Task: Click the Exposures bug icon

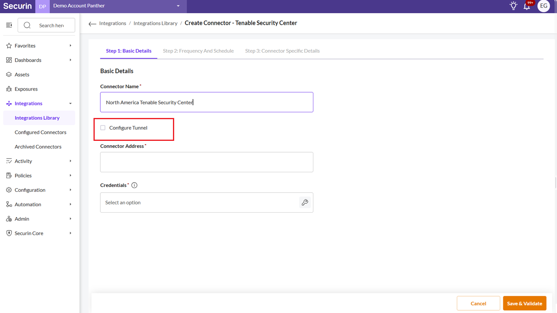Action: click(9, 89)
